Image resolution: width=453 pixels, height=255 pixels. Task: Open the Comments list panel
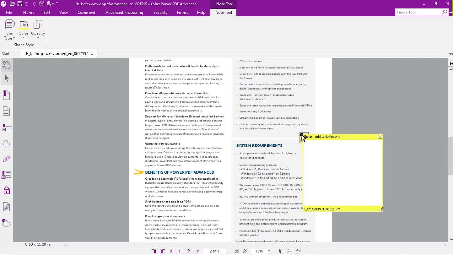[x=6, y=175]
